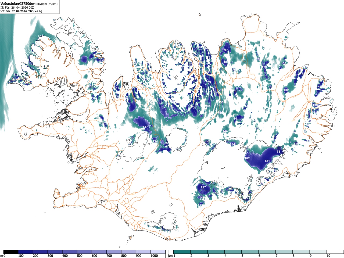This screenshot has width=344, height=258.
Task: Click the map value '138' near the east coast
Action: 315,105
